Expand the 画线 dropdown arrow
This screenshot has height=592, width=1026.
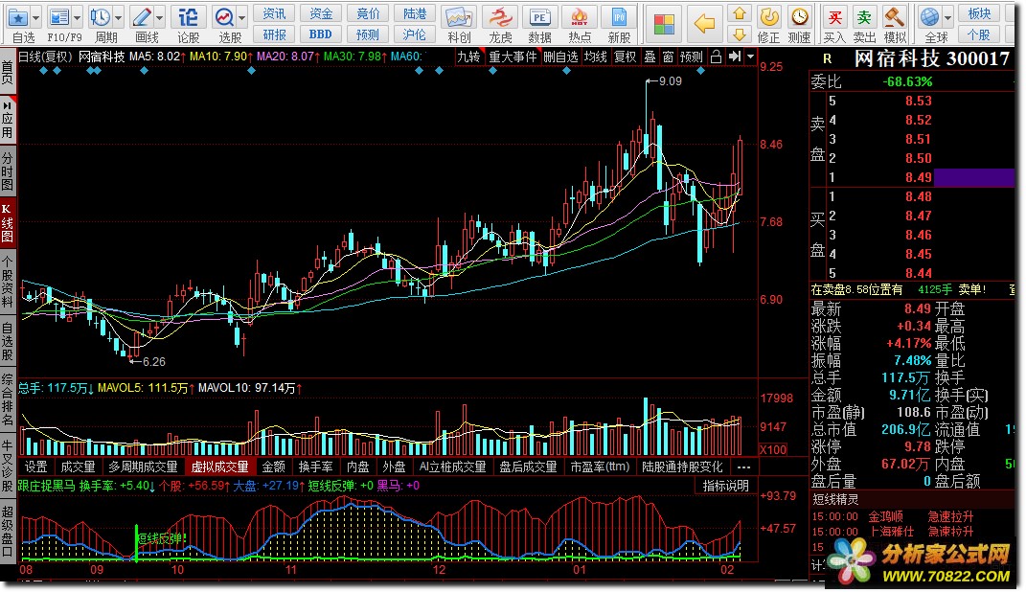tap(159, 17)
